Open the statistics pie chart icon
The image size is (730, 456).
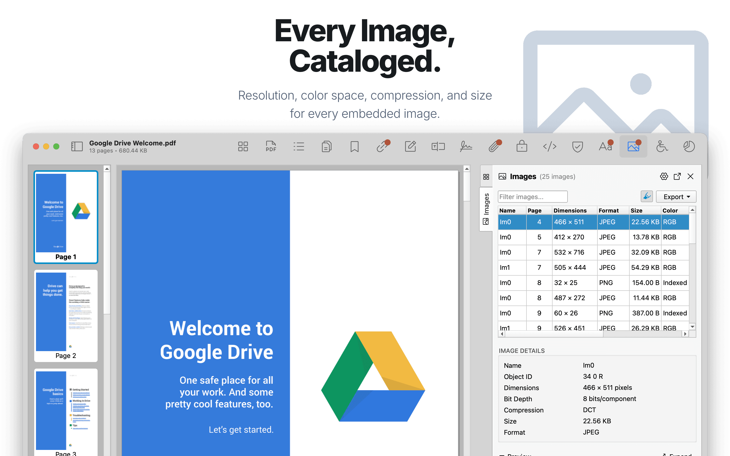click(689, 147)
